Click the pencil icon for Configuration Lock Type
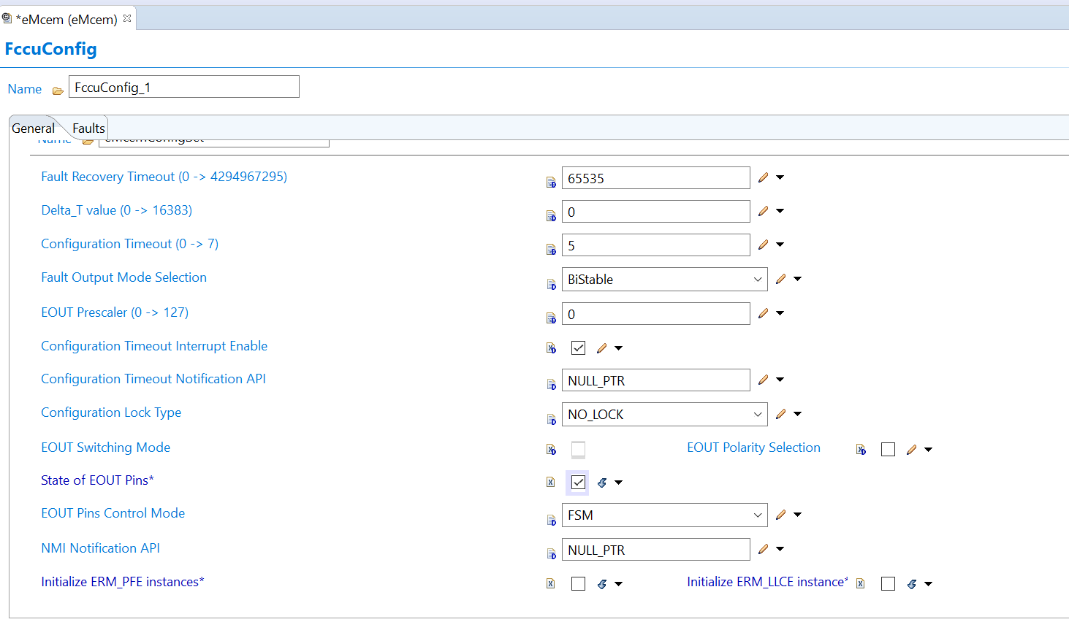 (781, 414)
